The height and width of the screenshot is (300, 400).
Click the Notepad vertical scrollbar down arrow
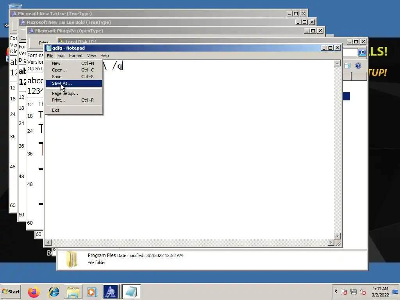click(x=337, y=236)
